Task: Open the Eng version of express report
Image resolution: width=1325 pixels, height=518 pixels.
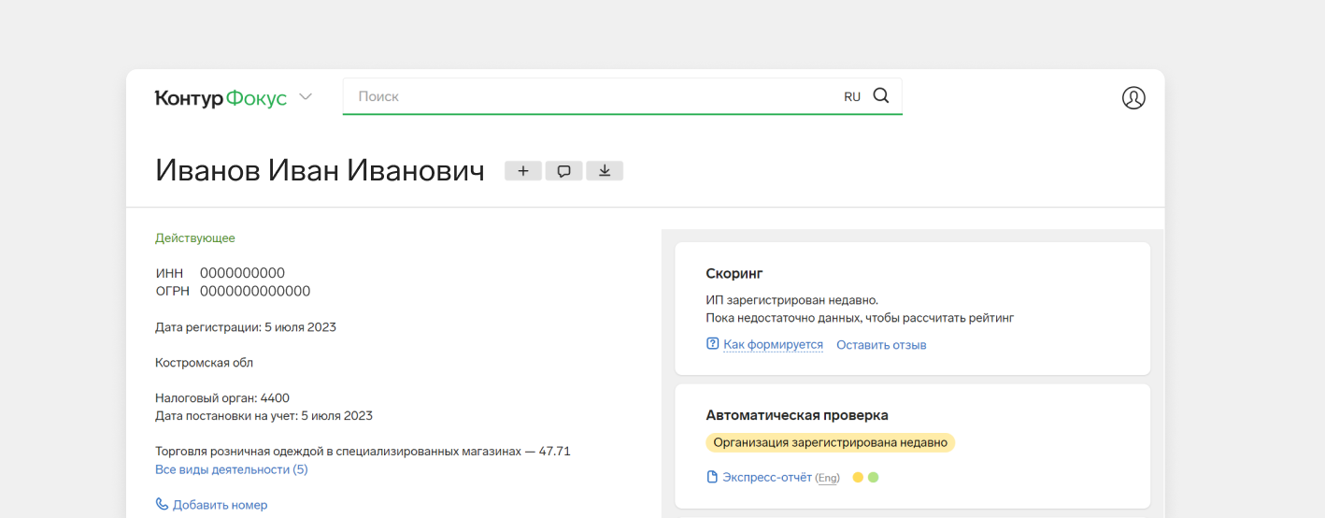Action: point(827,479)
